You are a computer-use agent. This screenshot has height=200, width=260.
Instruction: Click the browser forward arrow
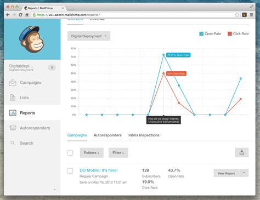pos(14,15)
